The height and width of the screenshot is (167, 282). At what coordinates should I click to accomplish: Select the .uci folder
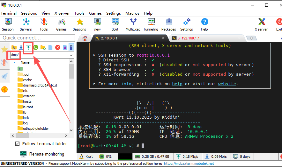click(23, 74)
